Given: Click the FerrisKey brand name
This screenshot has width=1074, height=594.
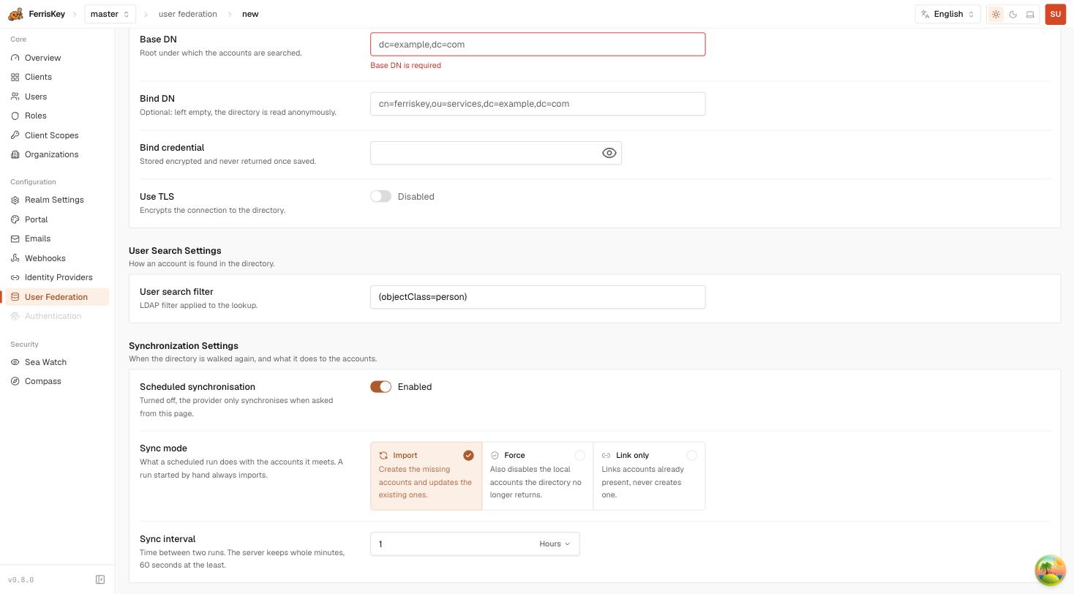Looking at the screenshot, I should (x=47, y=14).
